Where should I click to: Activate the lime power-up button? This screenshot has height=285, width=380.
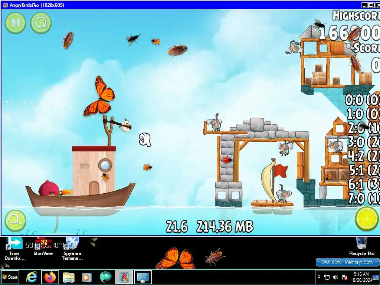tap(366, 218)
